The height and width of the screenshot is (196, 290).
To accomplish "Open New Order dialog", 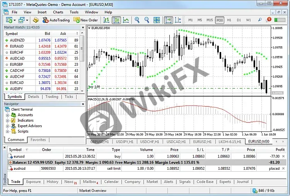I will point(85,20).
